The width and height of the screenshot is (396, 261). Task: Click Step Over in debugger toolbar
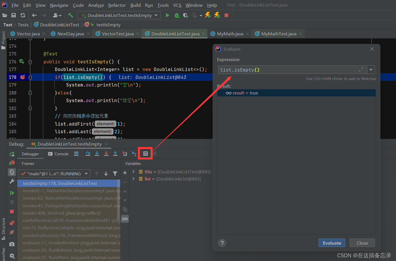tap(88, 154)
